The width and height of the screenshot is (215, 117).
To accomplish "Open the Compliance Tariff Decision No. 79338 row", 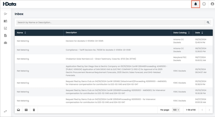I will click(x=114, y=50).
